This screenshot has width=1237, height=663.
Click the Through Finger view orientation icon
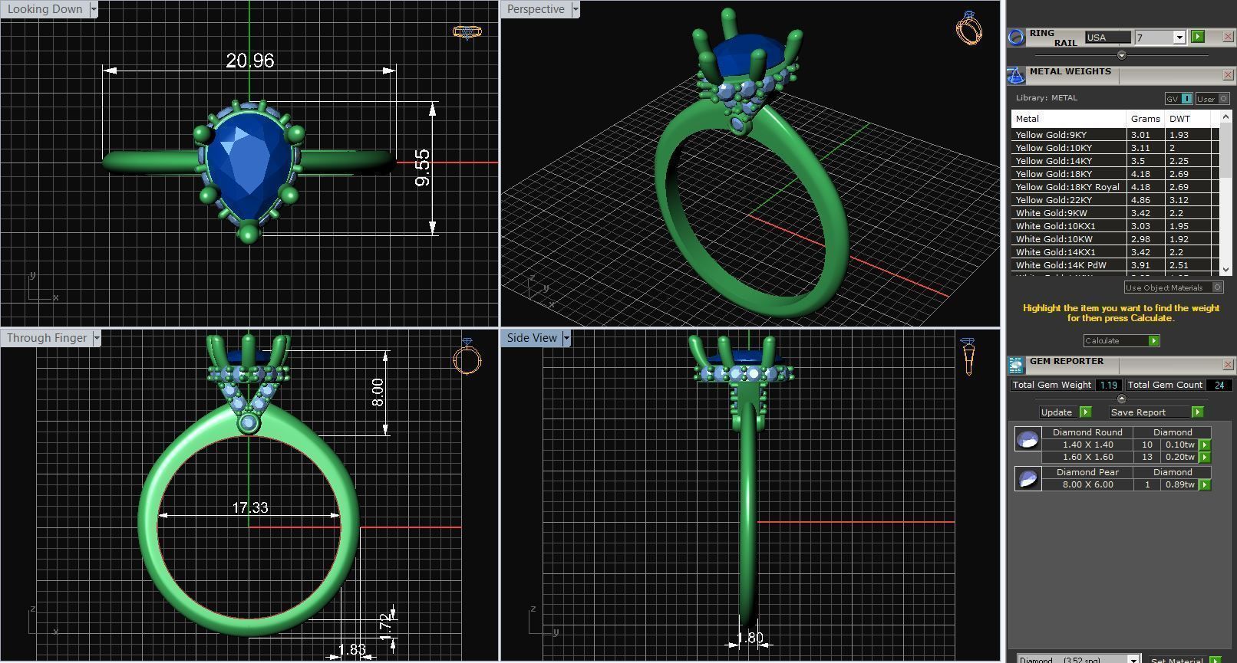pyautogui.click(x=467, y=356)
